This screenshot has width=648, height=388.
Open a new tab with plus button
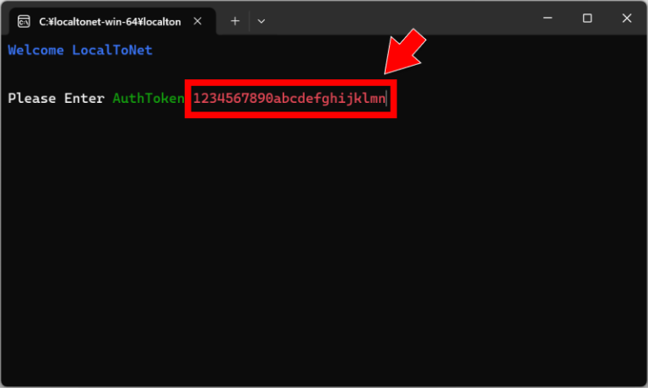235,21
